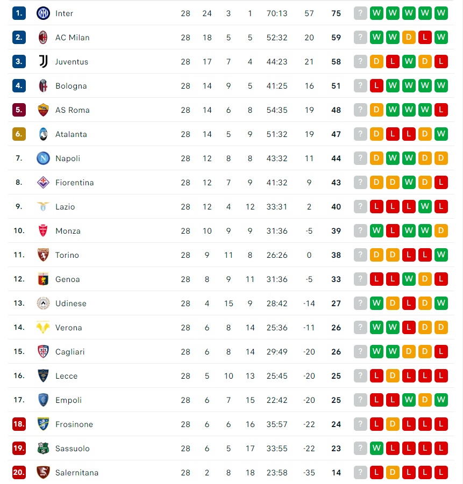Select the Juventus logo icon
This screenshot has width=463, height=484.
43,61
